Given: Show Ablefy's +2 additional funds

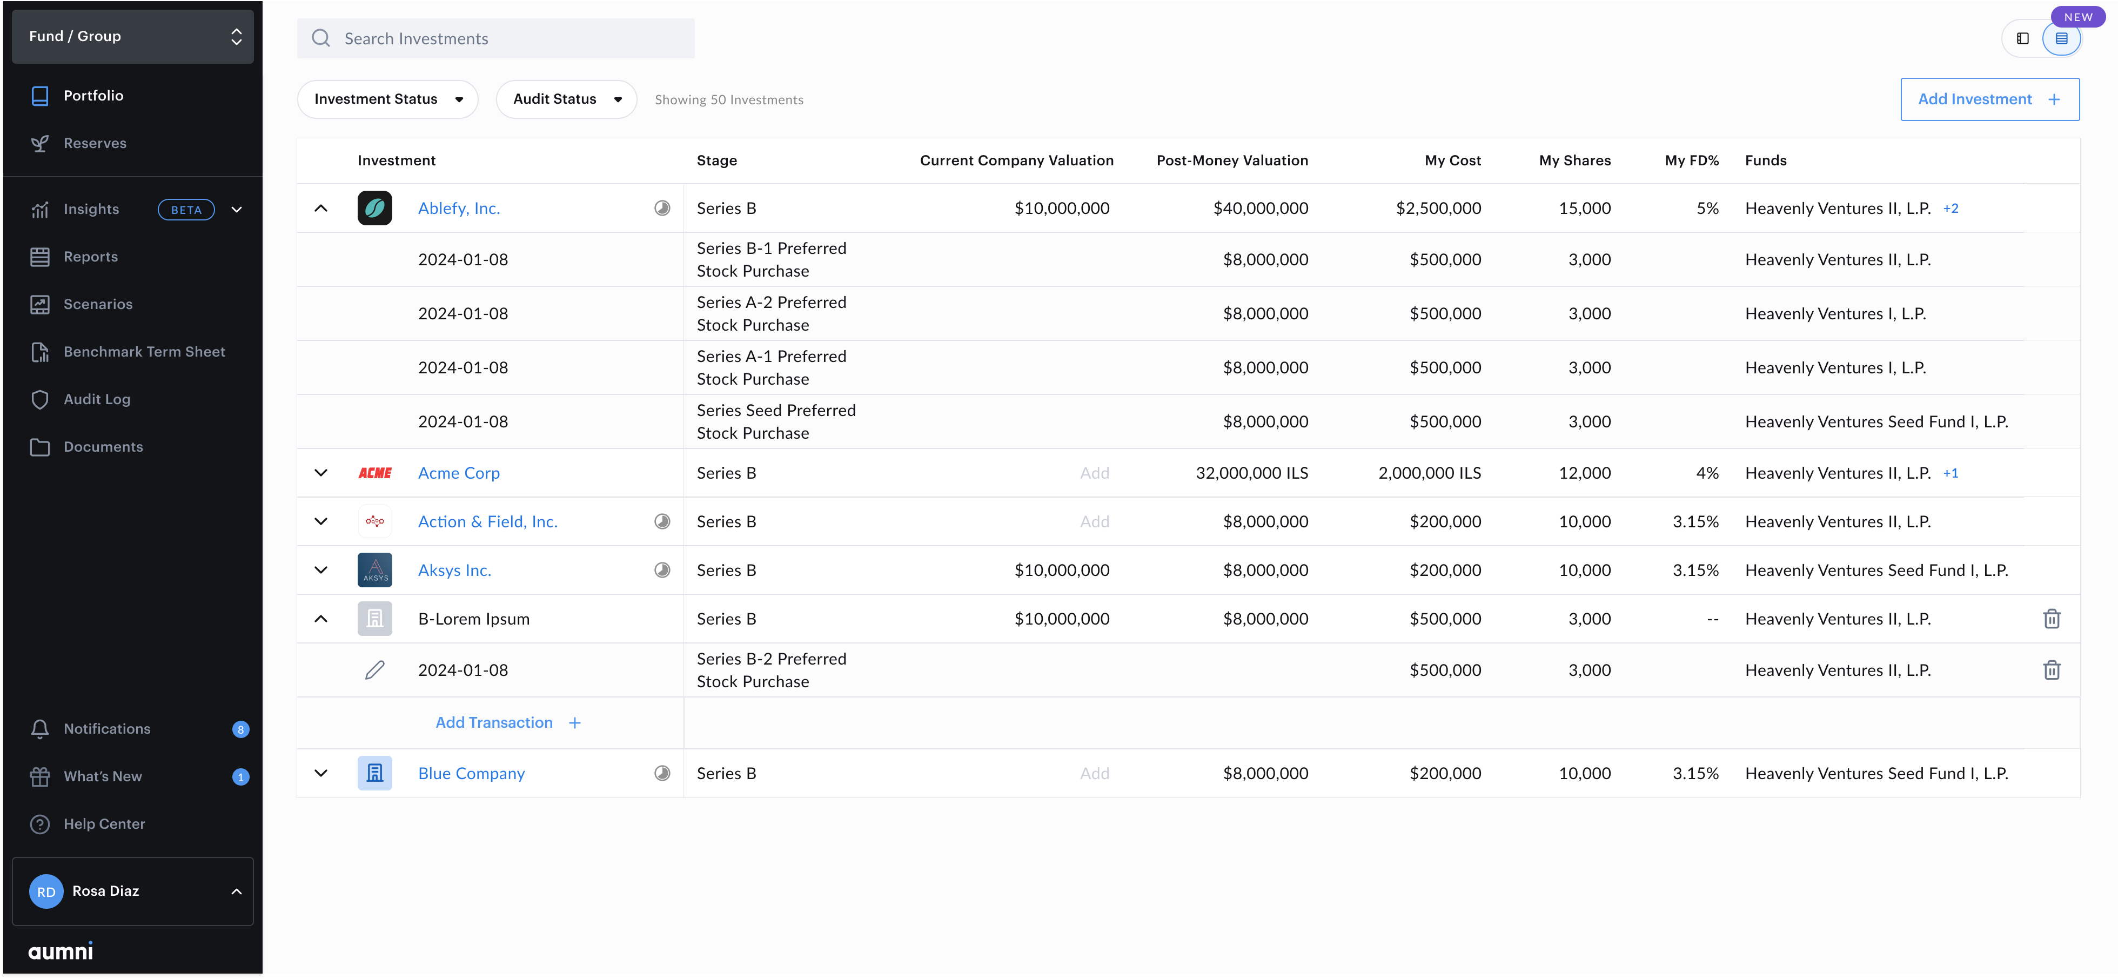Looking at the screenshot, I should pos(1951,209).
